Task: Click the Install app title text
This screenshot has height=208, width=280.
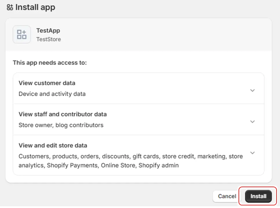Action: [x=35, y=8]
